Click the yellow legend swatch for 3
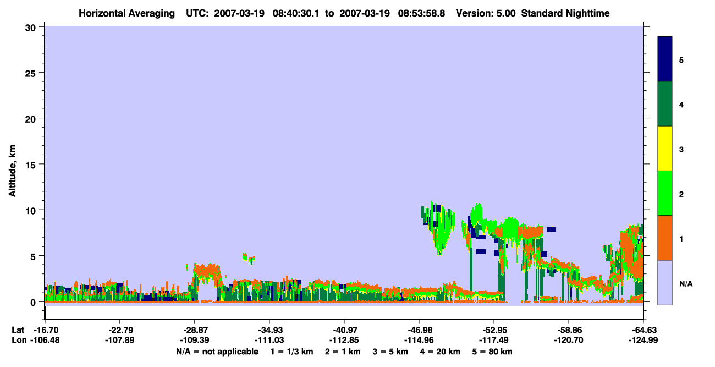Viewport: 715px width, 367px height. 665,149
